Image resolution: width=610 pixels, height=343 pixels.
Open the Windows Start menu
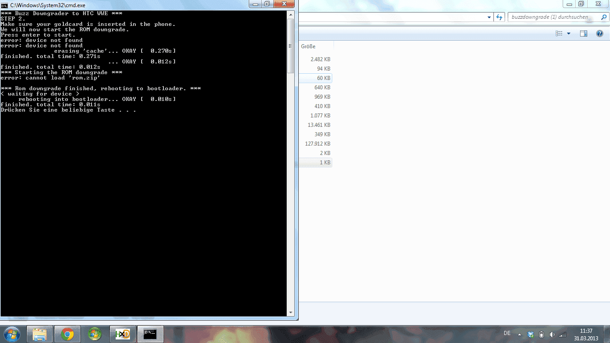pyautogui.click(x=12, y=334)
